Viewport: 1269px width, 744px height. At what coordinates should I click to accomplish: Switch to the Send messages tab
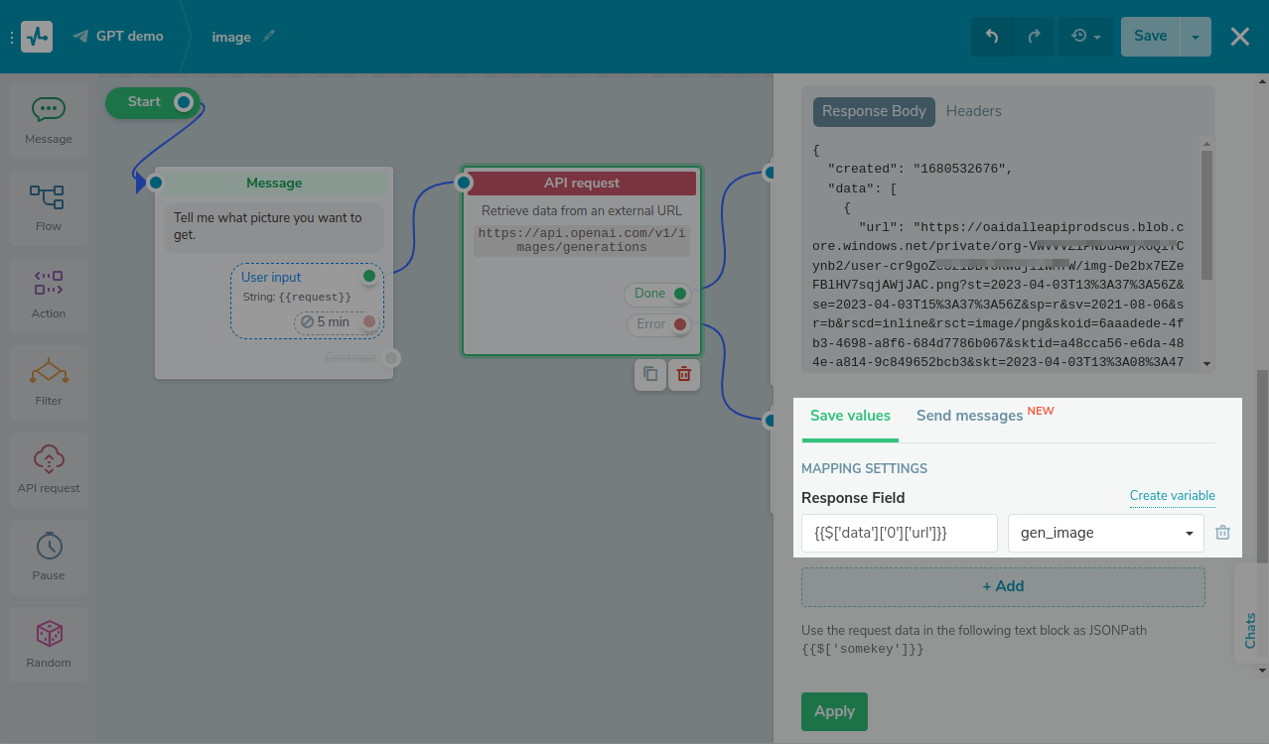pos(970,416)
